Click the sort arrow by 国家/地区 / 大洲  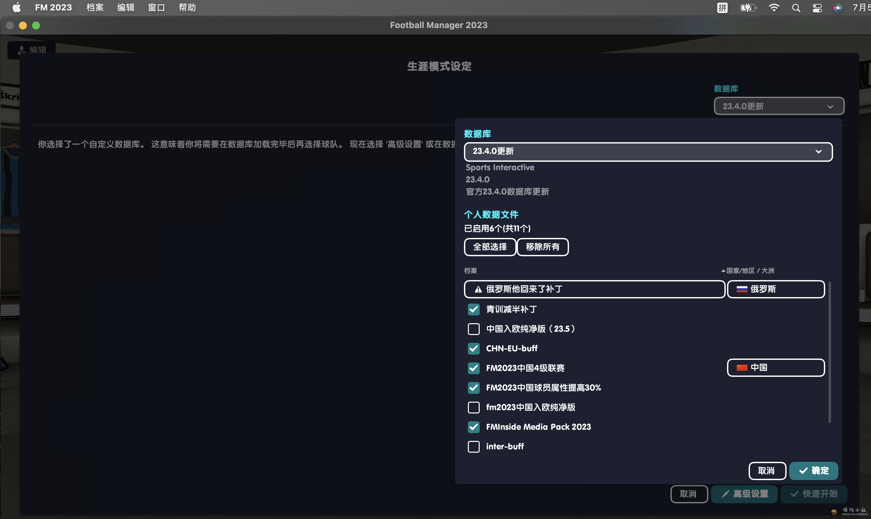(x=723, y=271)
